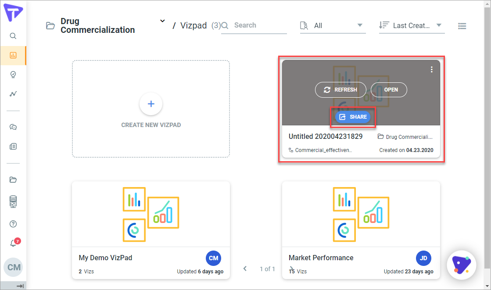Open the chat bubbles icon in sidebar

(13, 127)
